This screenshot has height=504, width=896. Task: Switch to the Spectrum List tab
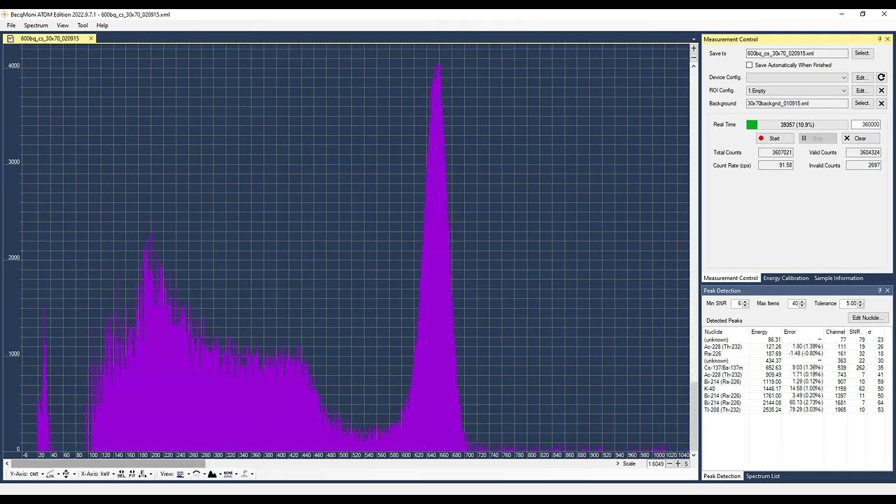[762, 476]
